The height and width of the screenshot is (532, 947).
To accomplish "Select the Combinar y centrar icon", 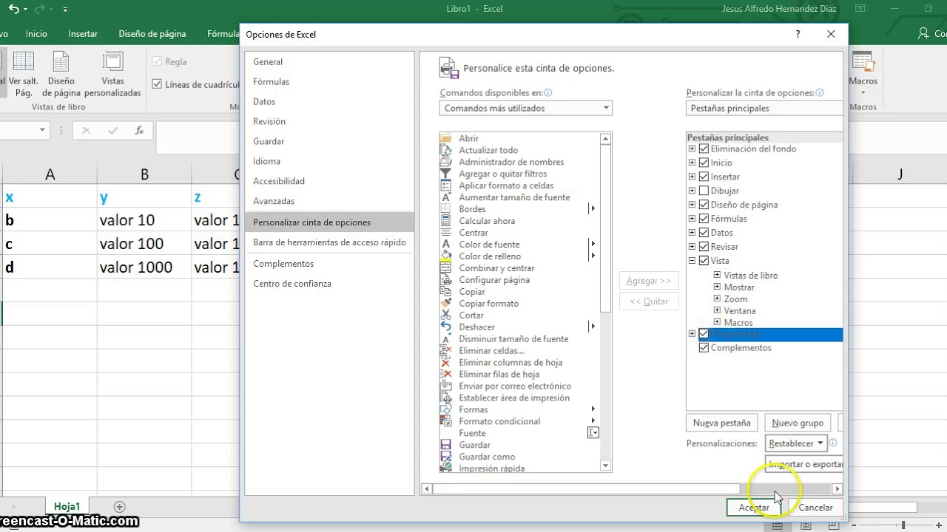I will click(x=445, y=268).
